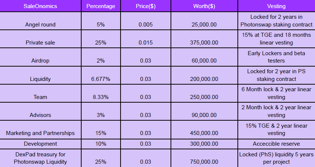Click the Early Lockers and beta testers cell
Image resolution: width=315 pixels, height=167 pixels.
click(x=276, y=57)
